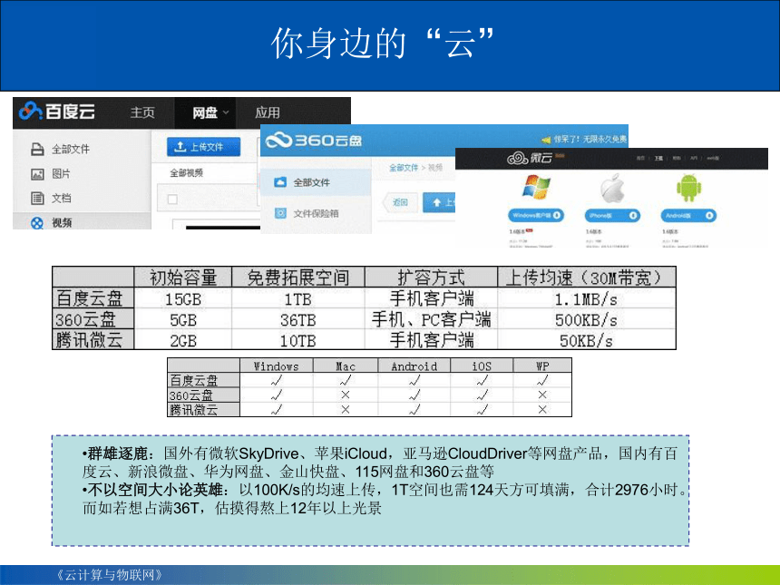
Task: Click the 扩容方式 column header
Action: tap(431, 277)
